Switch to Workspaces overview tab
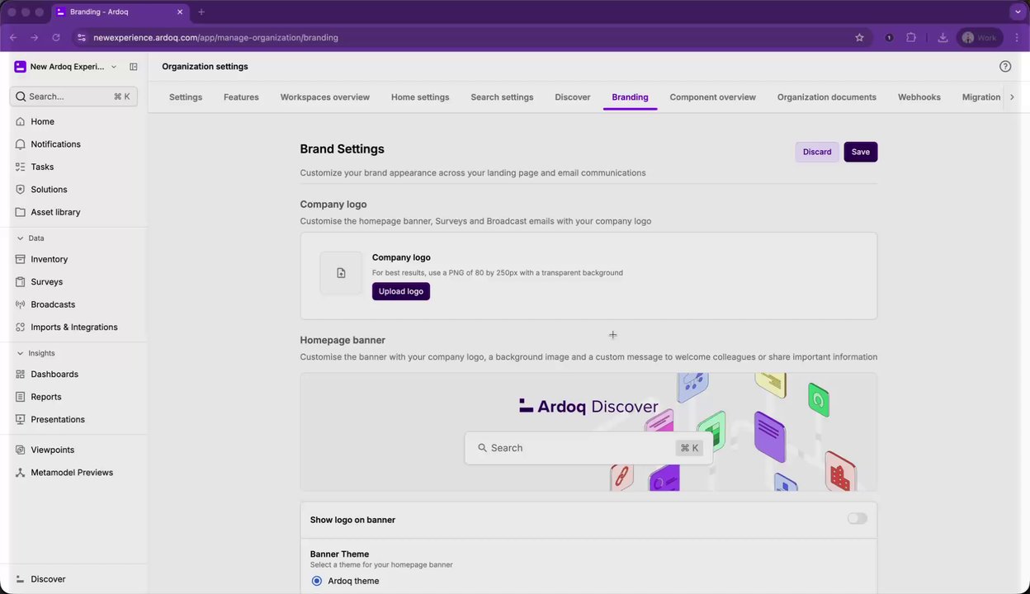Screen dimensions: 1030x594 [x=325, y=97]
